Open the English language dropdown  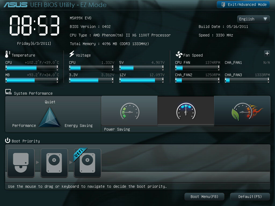[253, 19]
